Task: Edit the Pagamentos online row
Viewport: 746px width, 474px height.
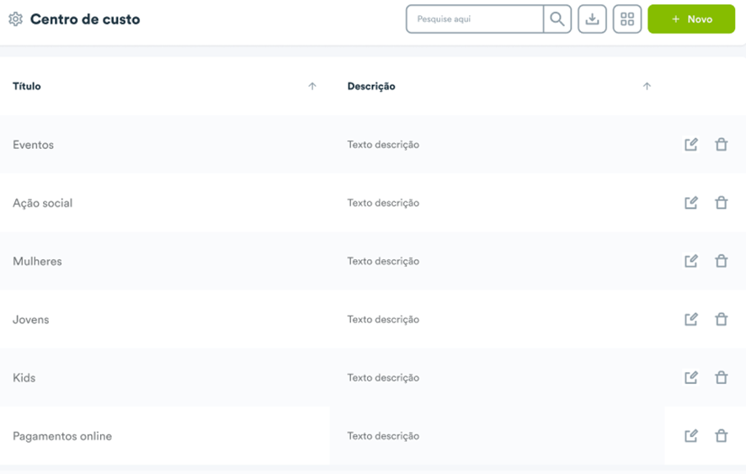Action: tap(690, 435)
